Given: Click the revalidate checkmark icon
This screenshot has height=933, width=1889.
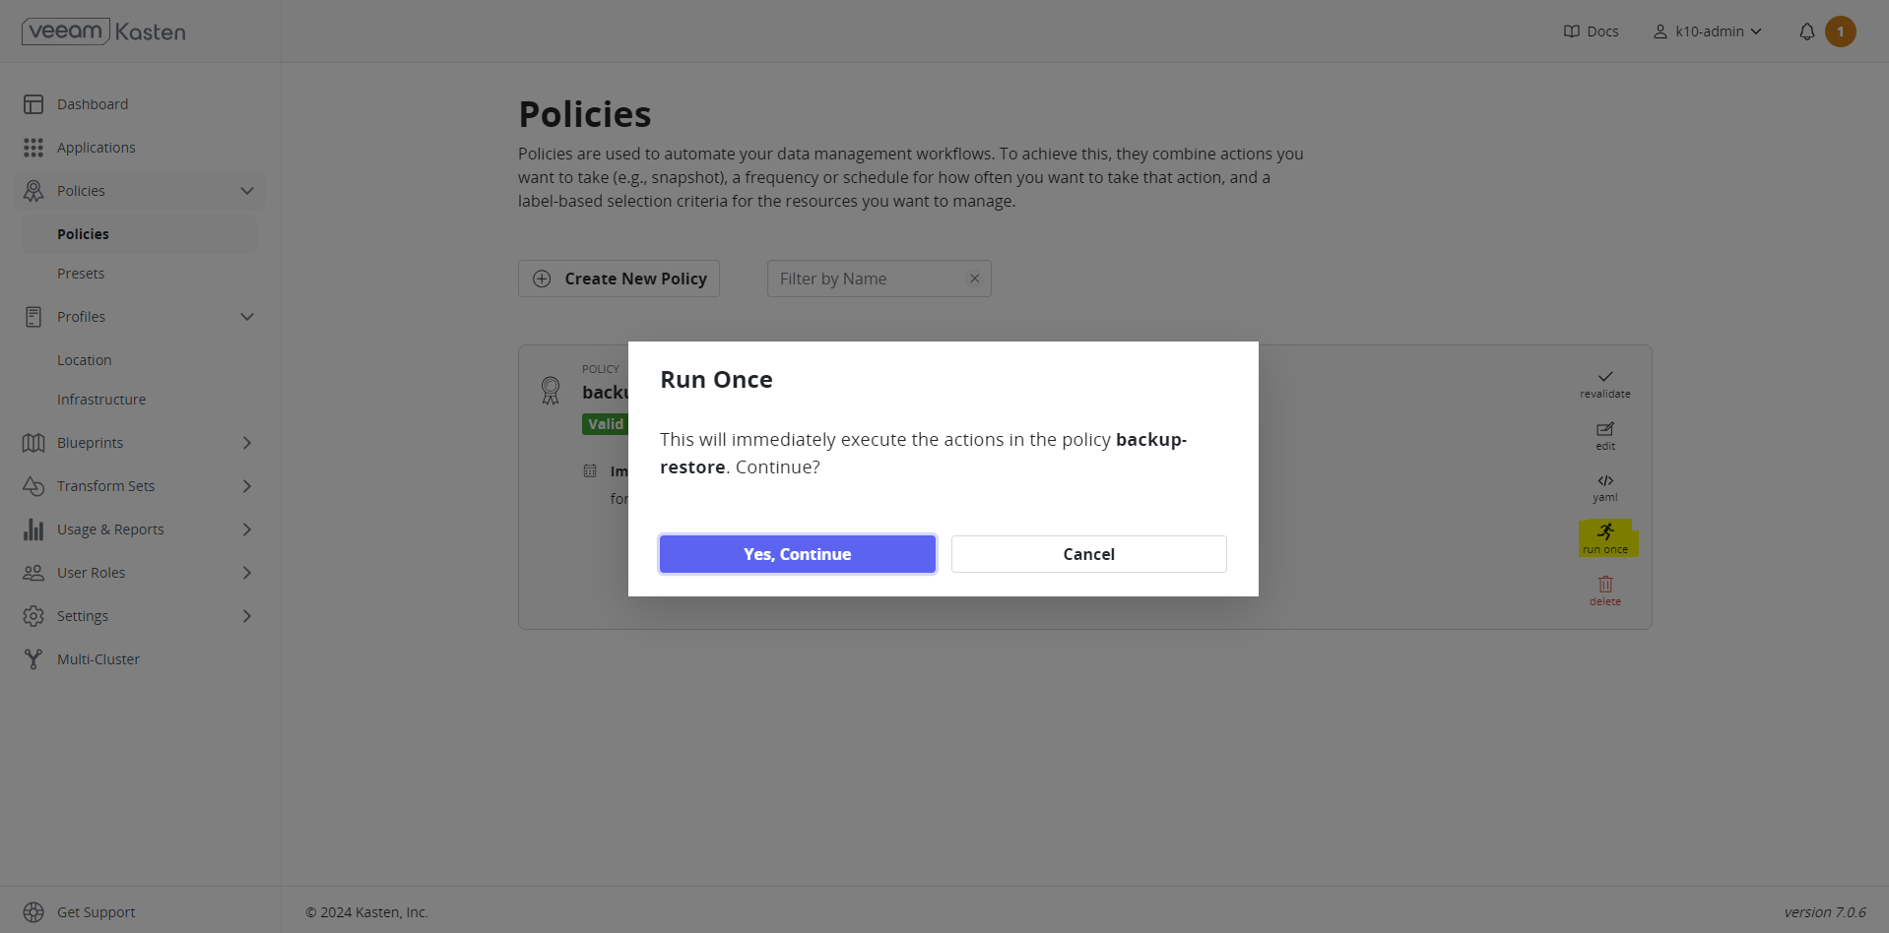Looking at the screenshot, I should [1605, 377].
